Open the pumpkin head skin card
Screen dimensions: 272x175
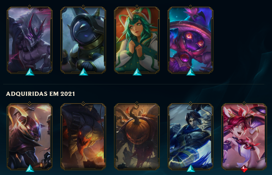(x=137, y=136)
